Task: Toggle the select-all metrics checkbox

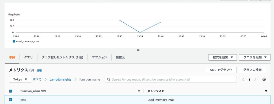Action: click(10, 91)
